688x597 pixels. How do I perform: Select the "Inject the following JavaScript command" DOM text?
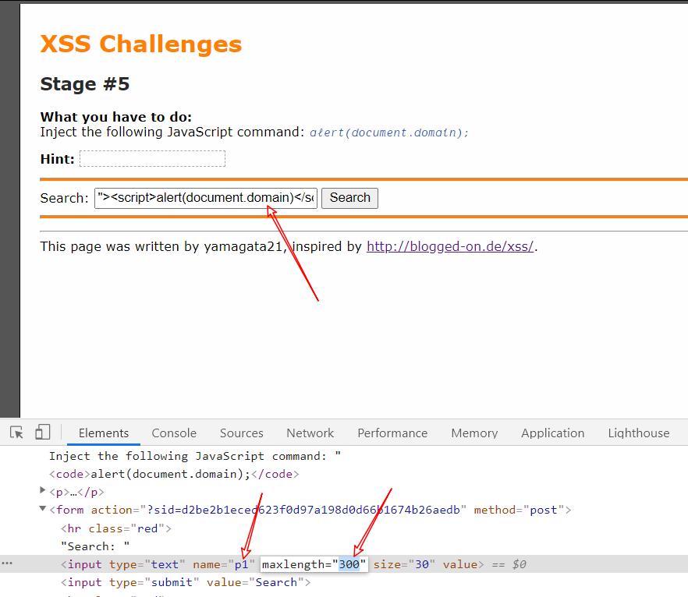(x=195, y=456)
